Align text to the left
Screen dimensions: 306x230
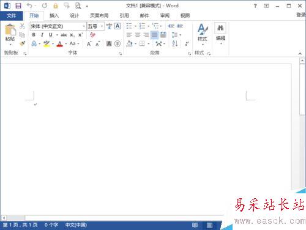point(129,35)
